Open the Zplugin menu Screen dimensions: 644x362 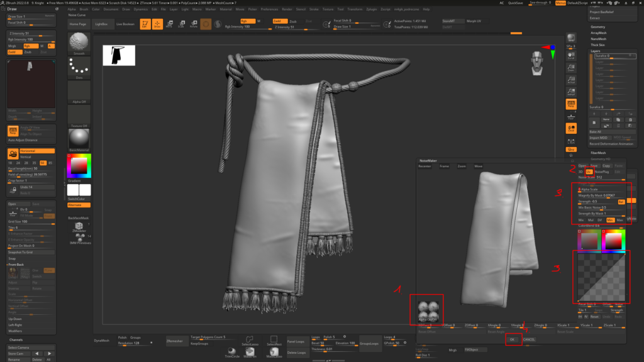(368, 9)
